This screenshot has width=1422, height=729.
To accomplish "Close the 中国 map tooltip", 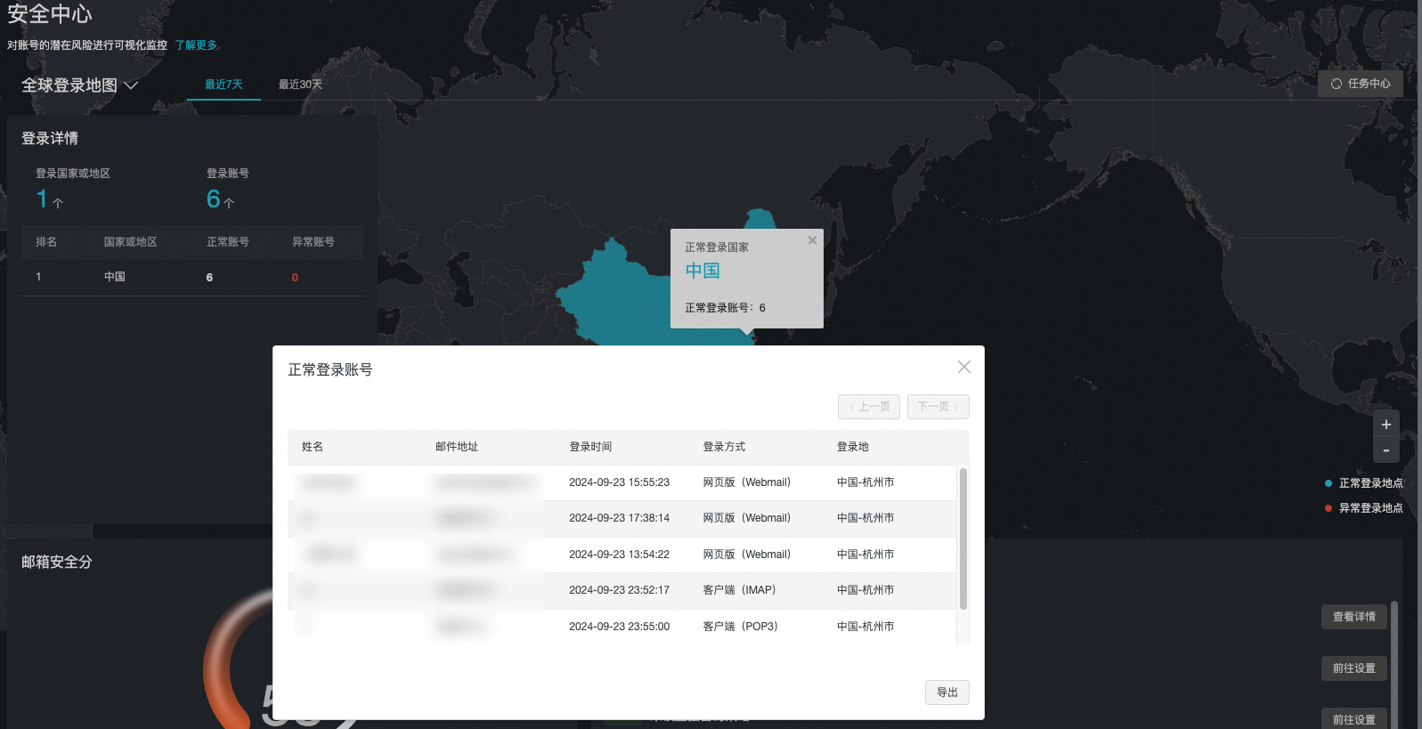I will click(812, 240).
